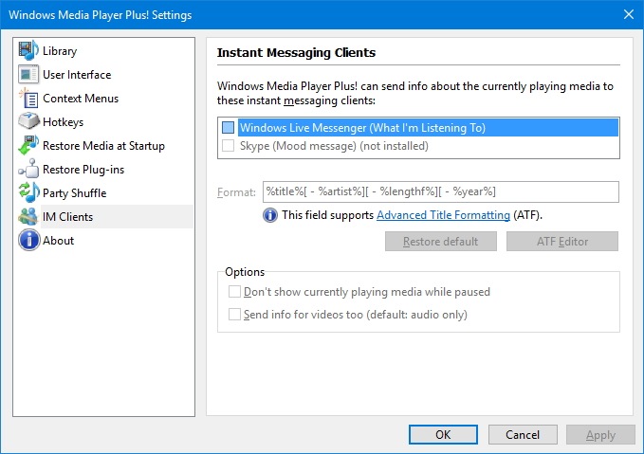Close the Settings dialog window
Viewport: 644px width, 454px height.
coord(629,14)
